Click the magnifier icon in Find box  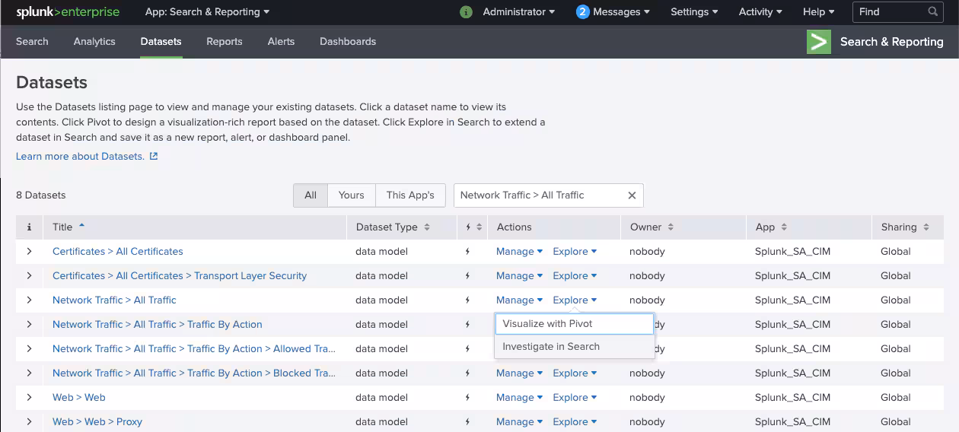click(x=933, y=12)
